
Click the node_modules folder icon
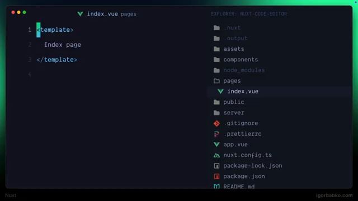click(216, 70)
